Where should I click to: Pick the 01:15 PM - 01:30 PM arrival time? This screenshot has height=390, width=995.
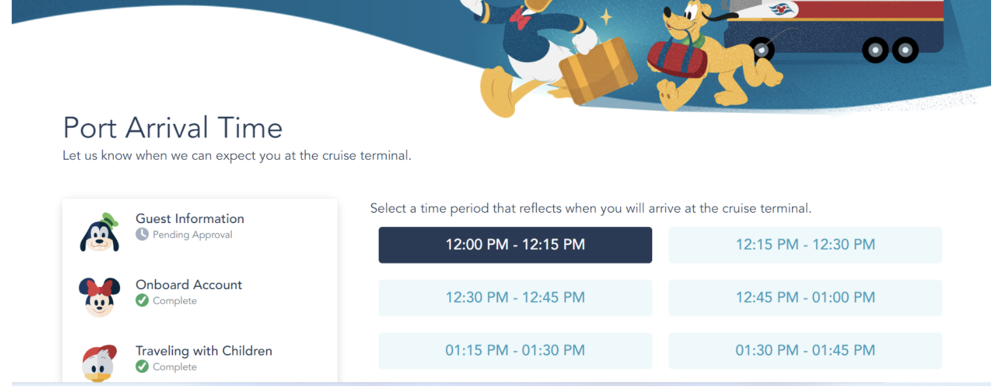(515, 350)
